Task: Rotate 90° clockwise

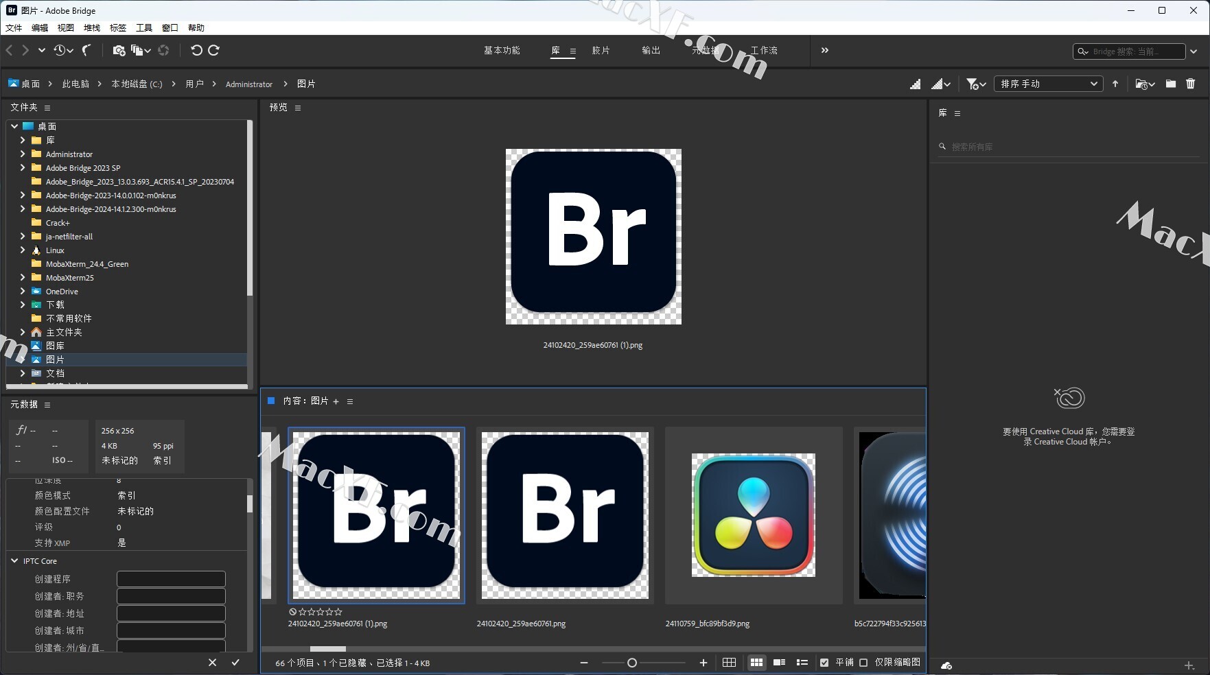Action: [x=214, y=50]
